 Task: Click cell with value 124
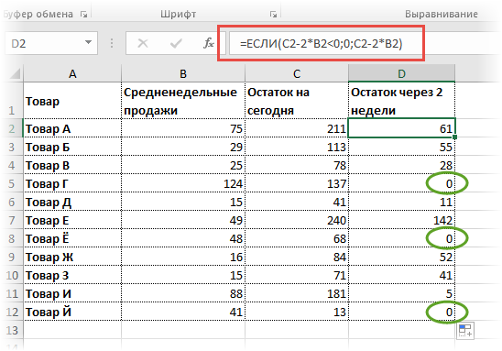click(183, 183)
